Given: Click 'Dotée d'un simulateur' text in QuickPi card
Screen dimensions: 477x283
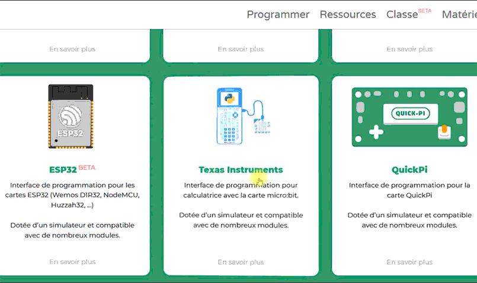Looking at the screenshot, I should pyautogui.click(x=409, y=220).
